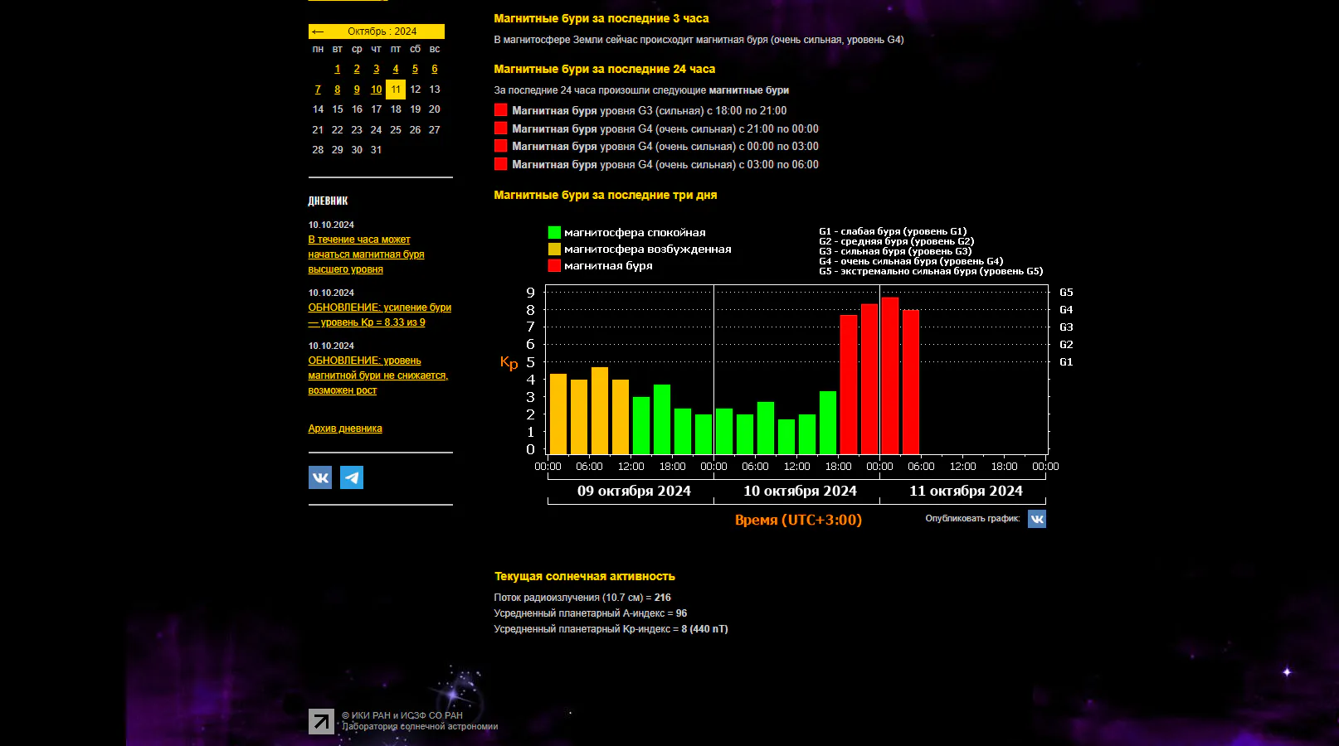
Task: Click the 'Октябрь : 2024' calendar header
Action: tap(382, 31)
